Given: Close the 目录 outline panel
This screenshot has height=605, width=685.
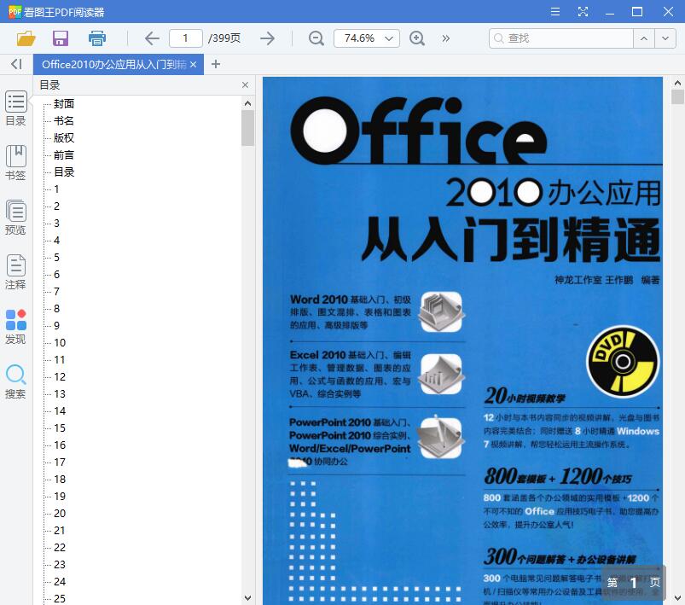Looking at the screenshot, I should click(x=245, y=84).
